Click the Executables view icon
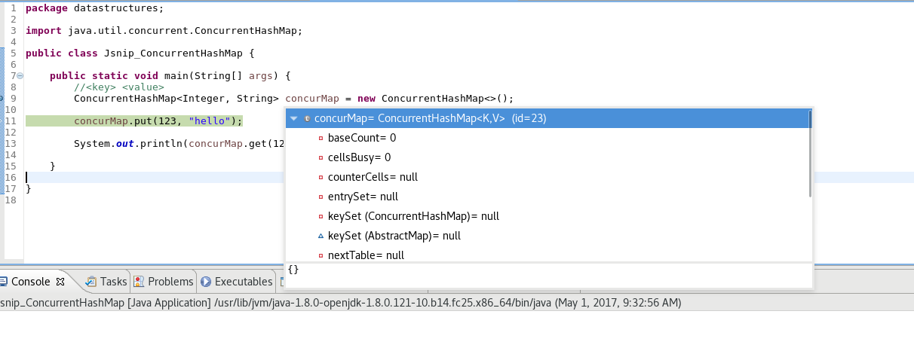The image size is (914, 357). point(206,282)
